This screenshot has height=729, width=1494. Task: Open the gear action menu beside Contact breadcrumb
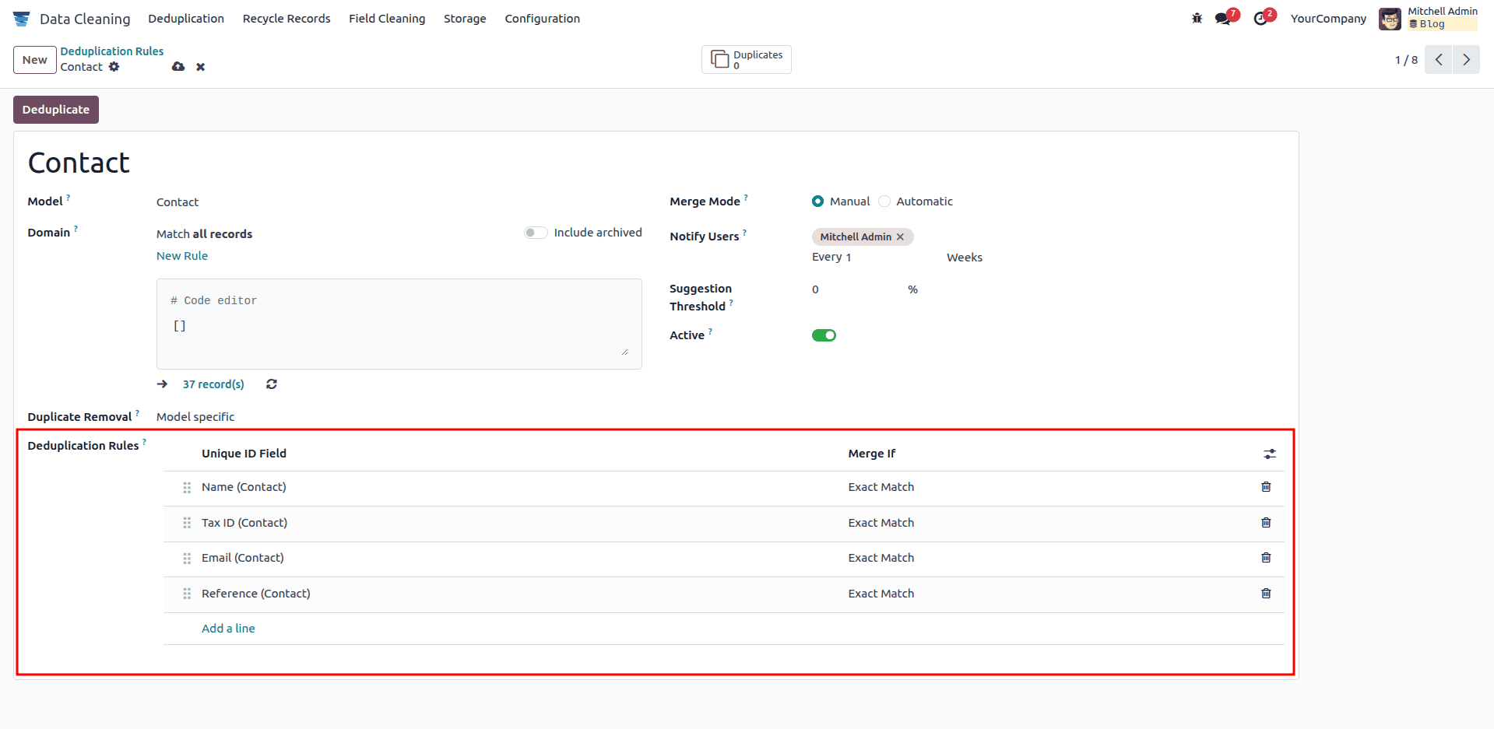coord(114,67)
